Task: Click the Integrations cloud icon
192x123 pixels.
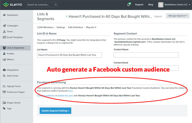Action: point(4,70)
